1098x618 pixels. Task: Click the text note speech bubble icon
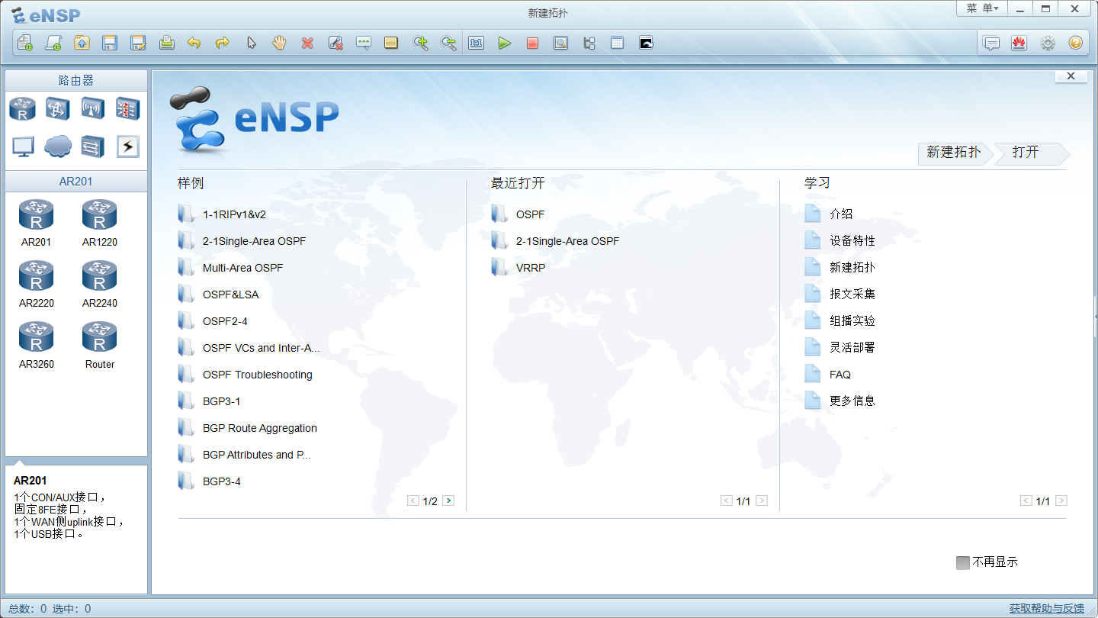click(364, 43)
